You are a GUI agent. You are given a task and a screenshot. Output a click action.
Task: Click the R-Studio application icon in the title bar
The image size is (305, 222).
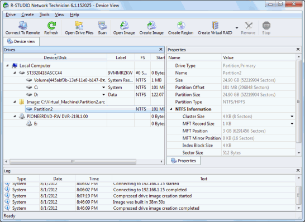[x=6, y=5]
